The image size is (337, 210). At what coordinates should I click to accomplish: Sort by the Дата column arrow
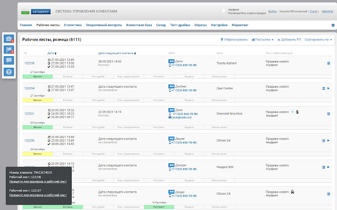tap(55, 54)
